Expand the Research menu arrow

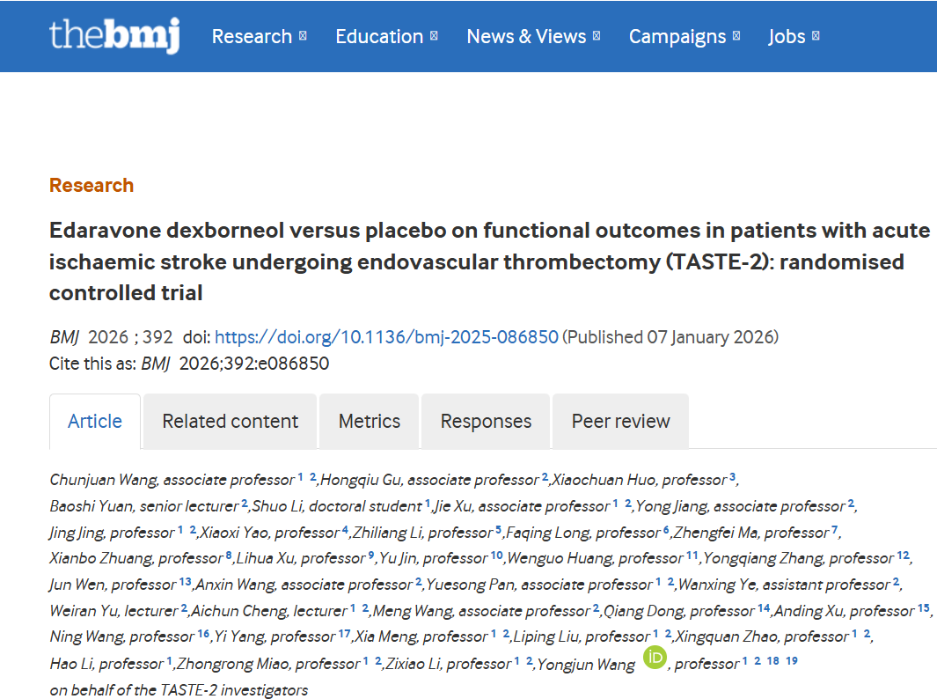[303, 36]
